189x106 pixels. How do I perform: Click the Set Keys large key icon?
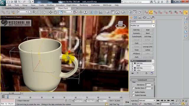coord(127,102)
